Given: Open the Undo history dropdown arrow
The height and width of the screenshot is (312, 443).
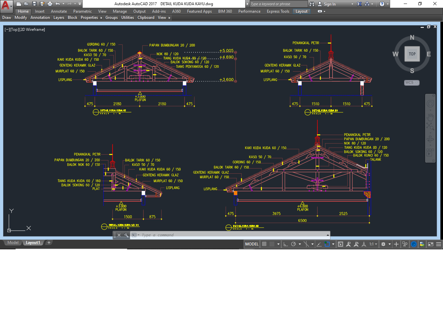Looking at the screenshot, I should (x=63, y=4).
